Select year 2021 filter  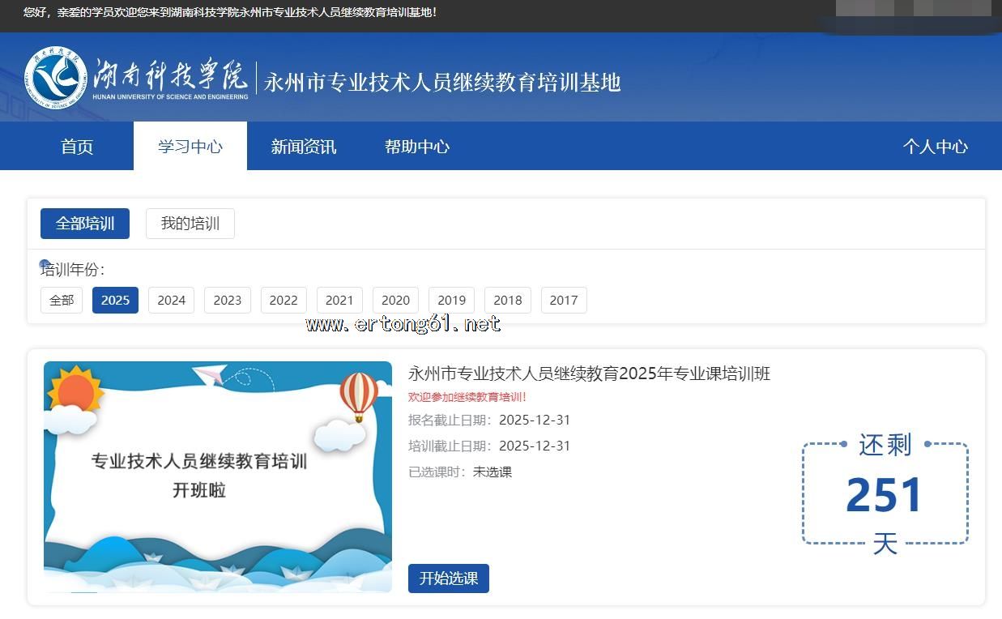coord(339,300)
